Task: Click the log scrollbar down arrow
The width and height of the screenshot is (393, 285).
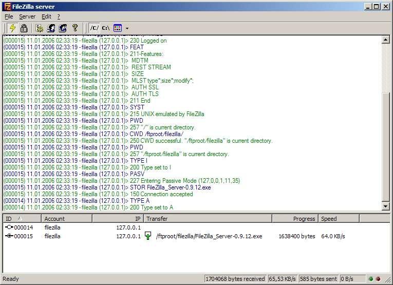Action: click(385, 206)
